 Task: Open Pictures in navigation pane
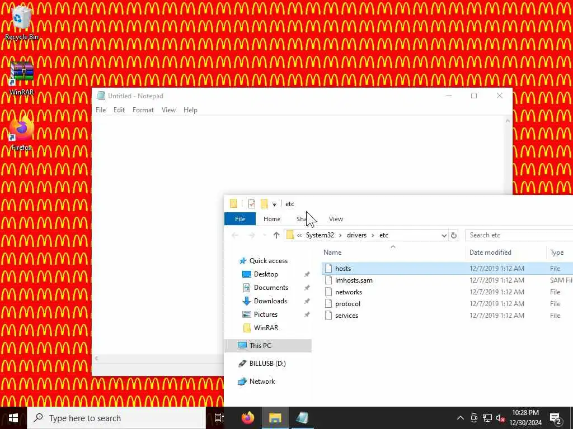click(265, 314)
